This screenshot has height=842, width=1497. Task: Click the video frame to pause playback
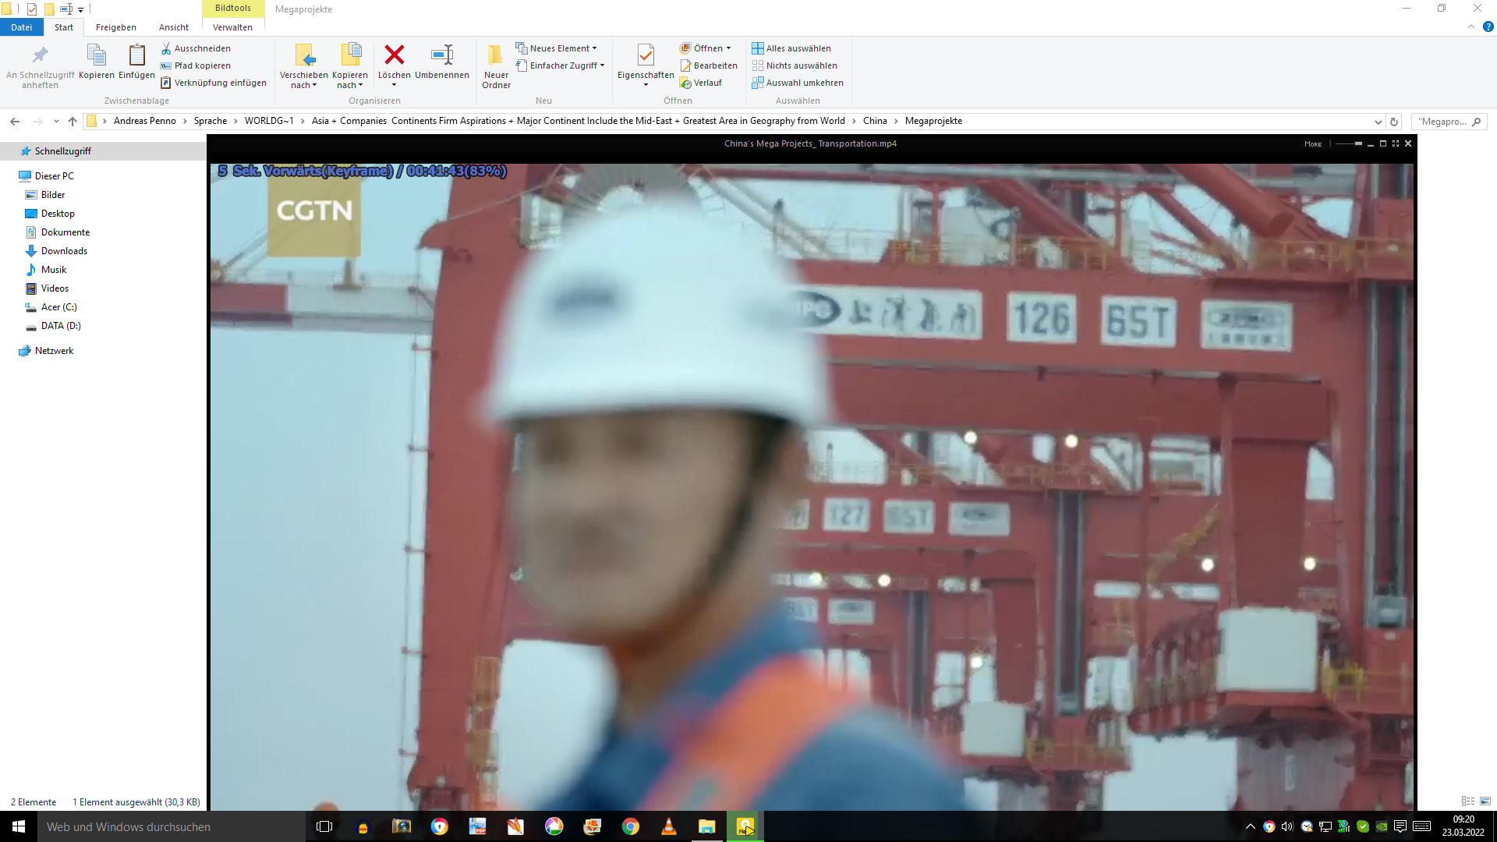coord(812,487)
